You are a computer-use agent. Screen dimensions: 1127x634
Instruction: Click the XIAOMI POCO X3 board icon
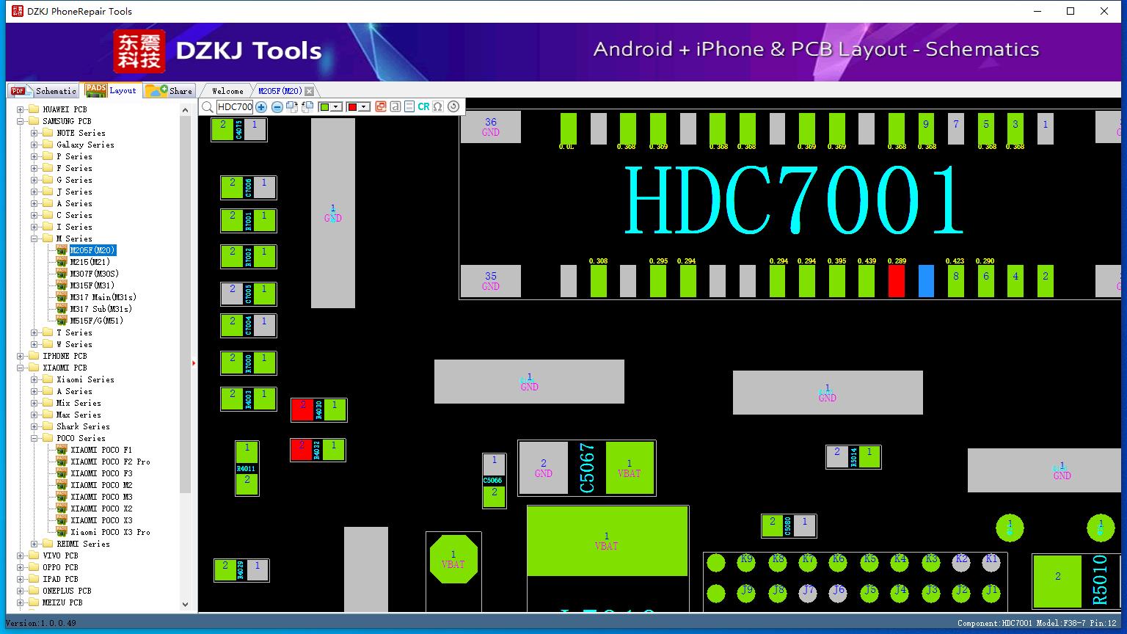(62, 520)
